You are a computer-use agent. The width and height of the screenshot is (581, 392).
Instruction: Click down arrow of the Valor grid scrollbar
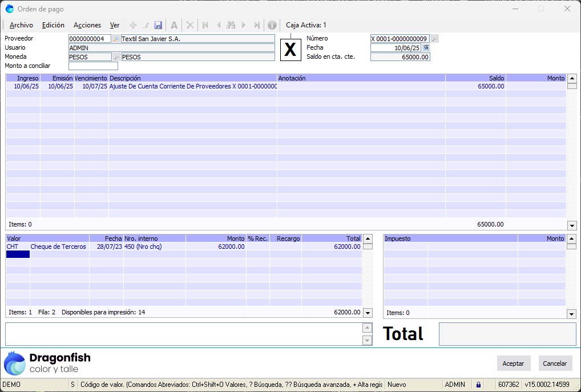click(x=368, y=313)
